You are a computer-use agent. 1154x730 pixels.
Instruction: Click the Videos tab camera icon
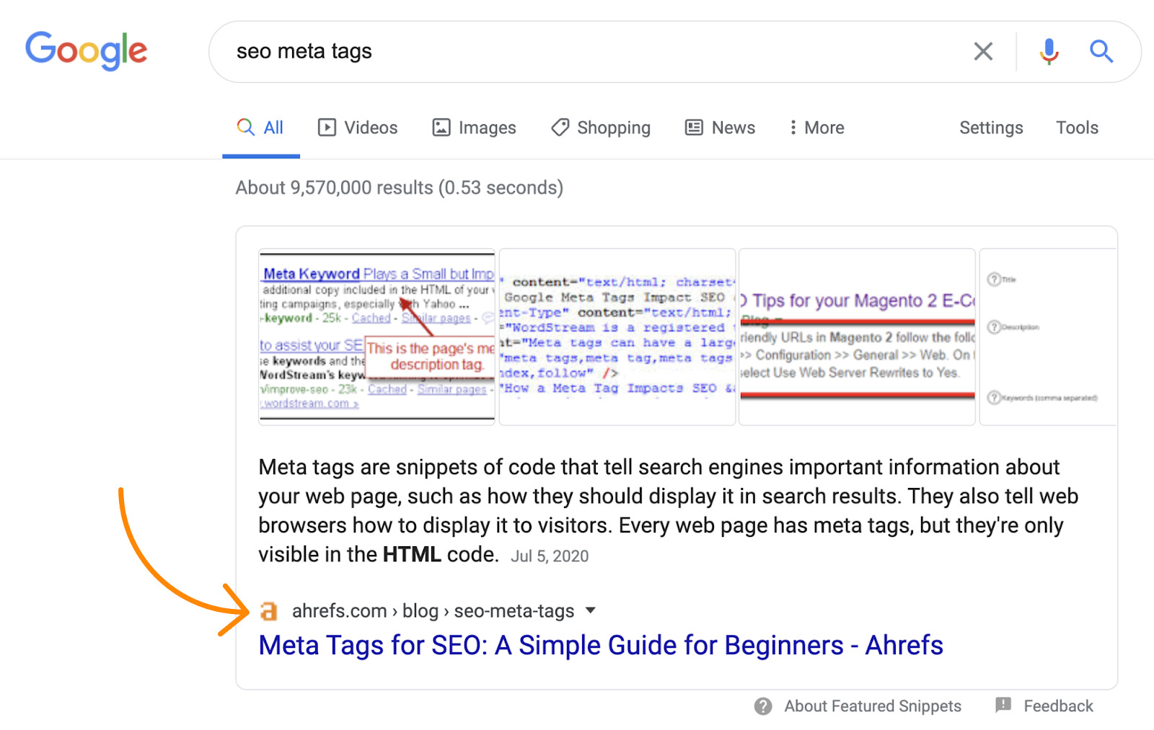pyautogui.click(x=327, y=127)
